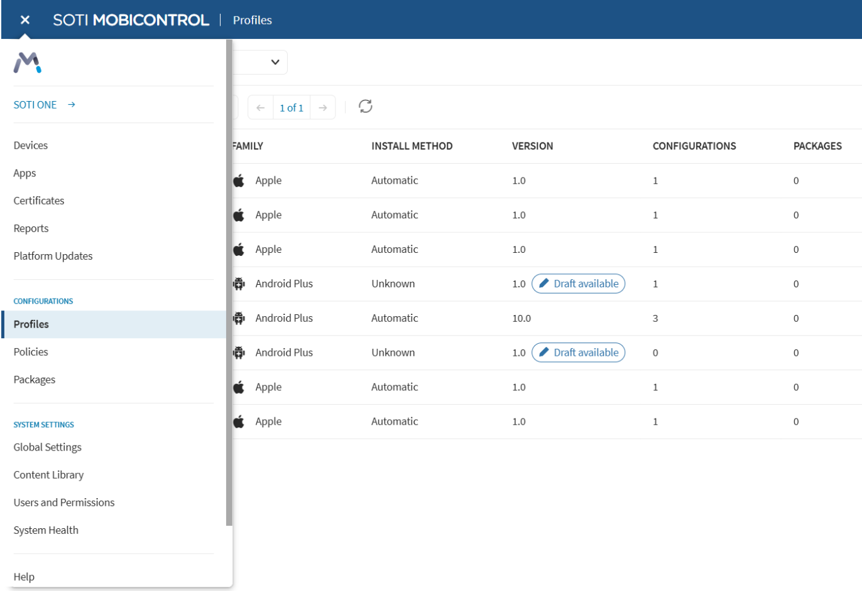Sort by the Version column header
Image resolution: width=862 pixels, height=591 pixels.
coord(533,146)
